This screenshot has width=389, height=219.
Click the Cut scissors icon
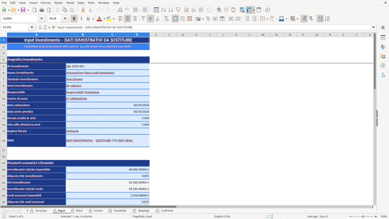tap(57, 10)
